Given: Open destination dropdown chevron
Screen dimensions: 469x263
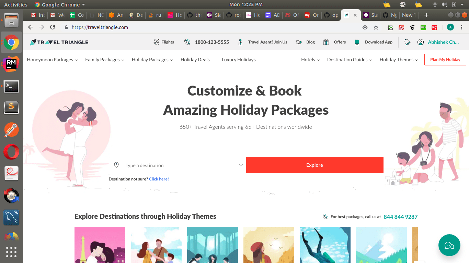Looking at the screenshot, I should (x=241, y=165).
